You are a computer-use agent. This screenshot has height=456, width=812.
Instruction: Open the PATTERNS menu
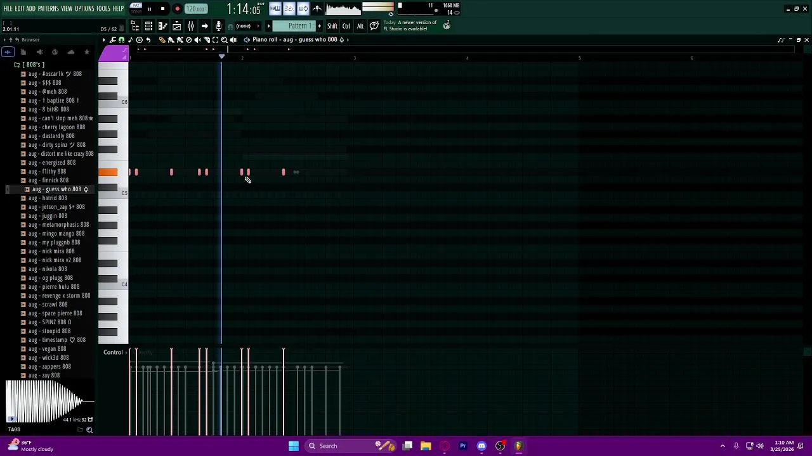[x=48, y=9]
